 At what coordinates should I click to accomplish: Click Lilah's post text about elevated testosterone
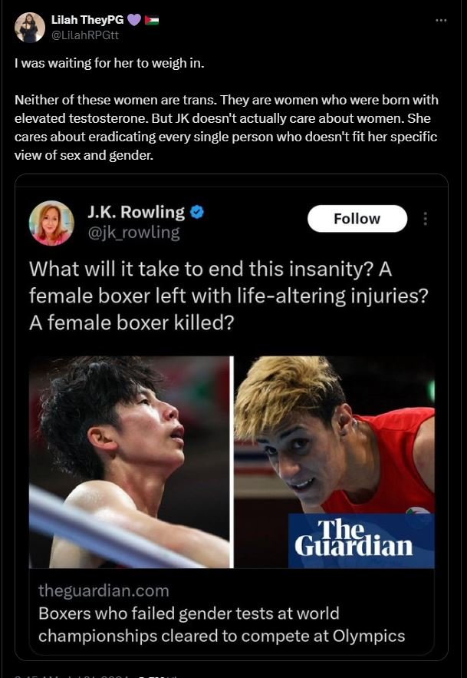226,127
